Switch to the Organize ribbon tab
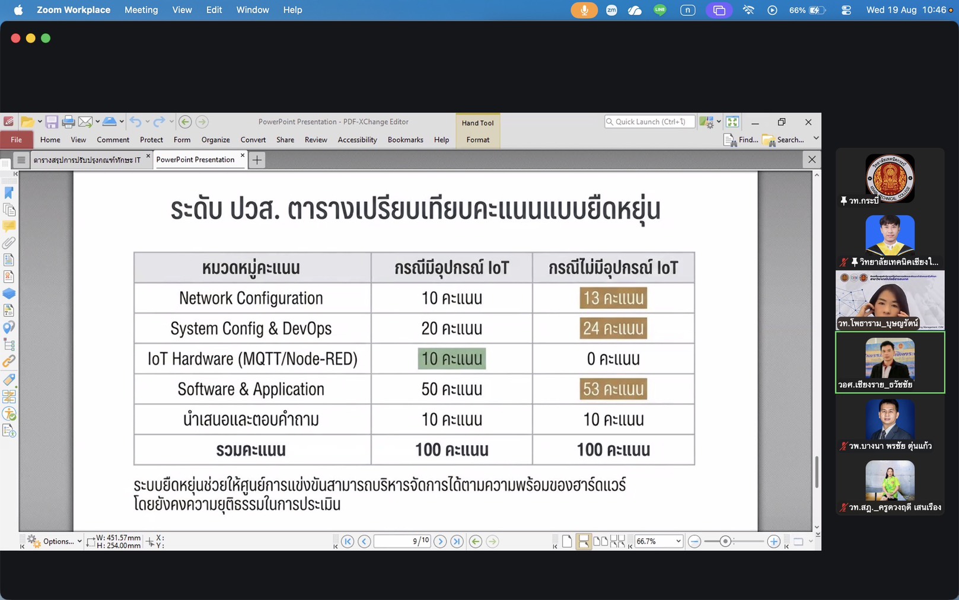Image resolution: width=959 pixels, height=600 pixels. coord(215,140)
